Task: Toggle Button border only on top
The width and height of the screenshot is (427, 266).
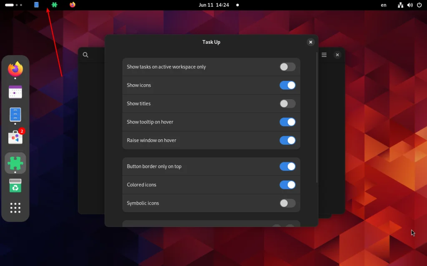Action: (x=287, y=166)
